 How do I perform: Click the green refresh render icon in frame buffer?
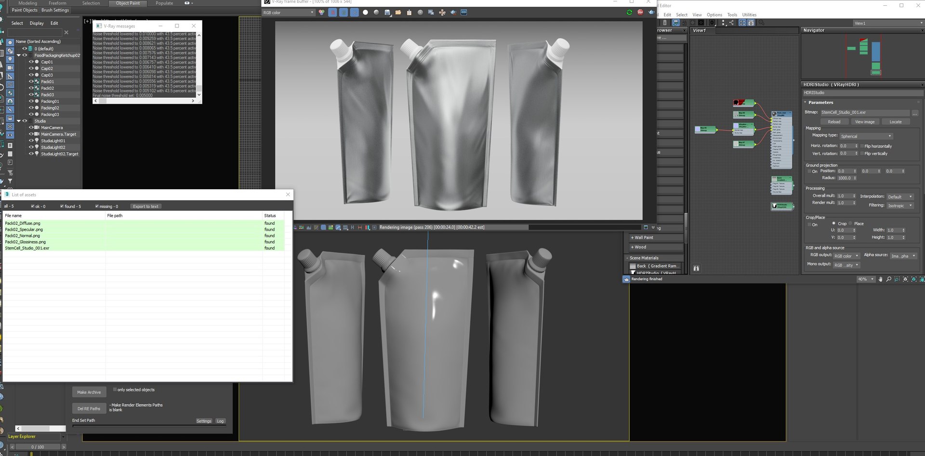tap(629, 12)
